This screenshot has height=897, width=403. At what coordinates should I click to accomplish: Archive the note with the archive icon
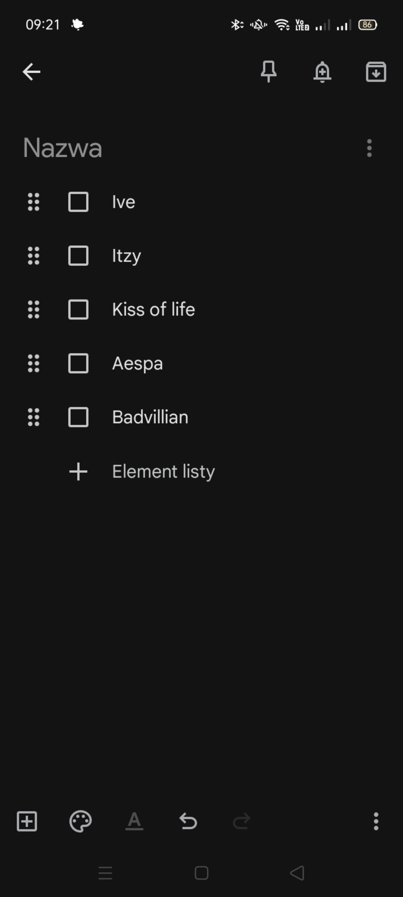click(376, 72)
